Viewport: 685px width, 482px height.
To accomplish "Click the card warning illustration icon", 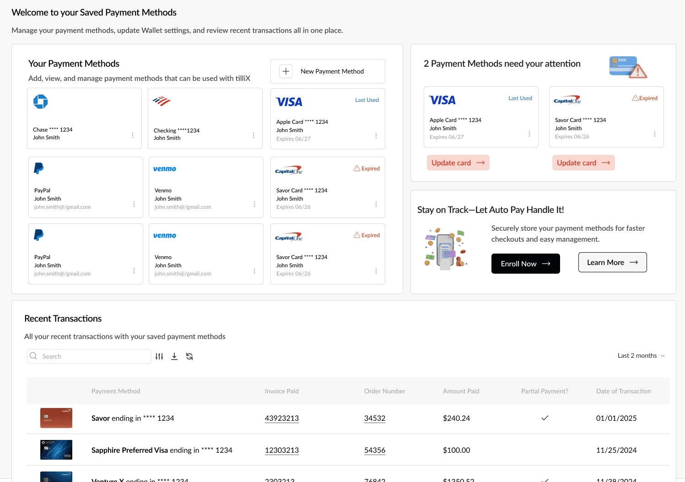I will pyautogui.click(x=628, y=67).
